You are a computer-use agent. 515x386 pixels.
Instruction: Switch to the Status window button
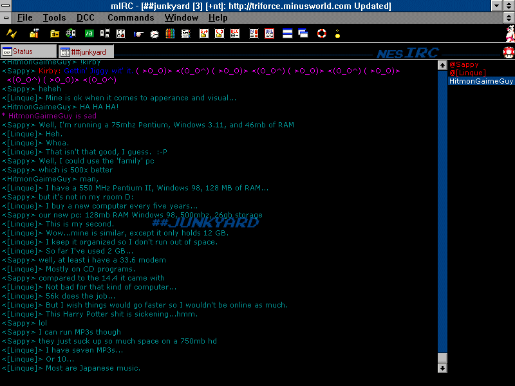coord(28,51)
